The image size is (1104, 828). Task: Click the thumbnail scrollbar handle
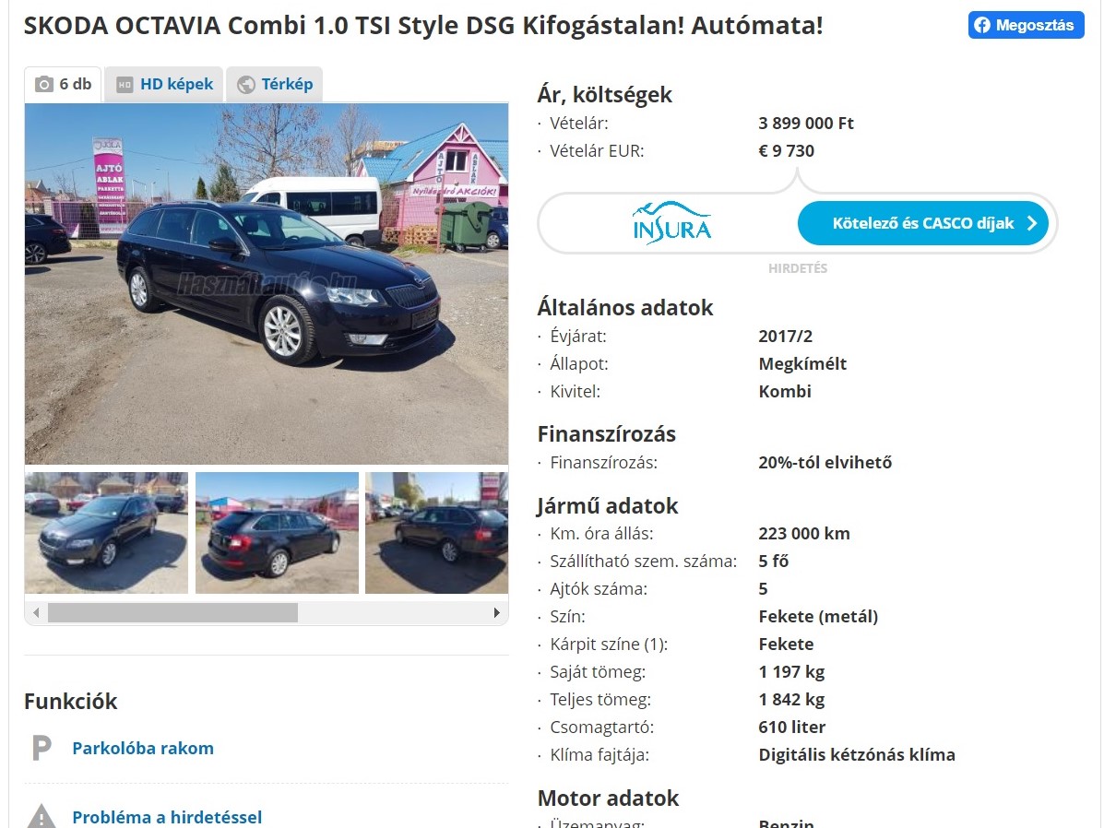click(172, 612)
